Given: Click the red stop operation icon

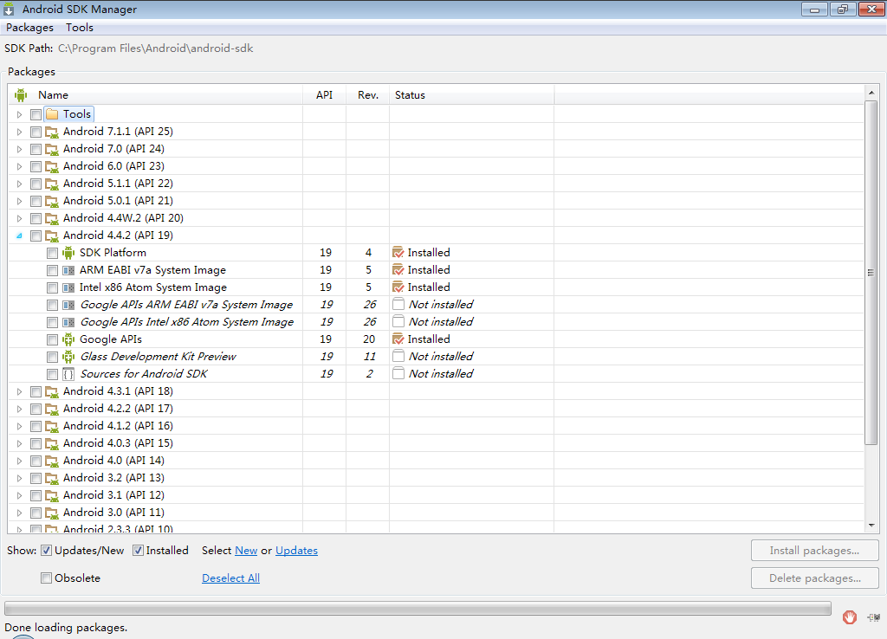Looking at the screenshot, I should [849, 617].
